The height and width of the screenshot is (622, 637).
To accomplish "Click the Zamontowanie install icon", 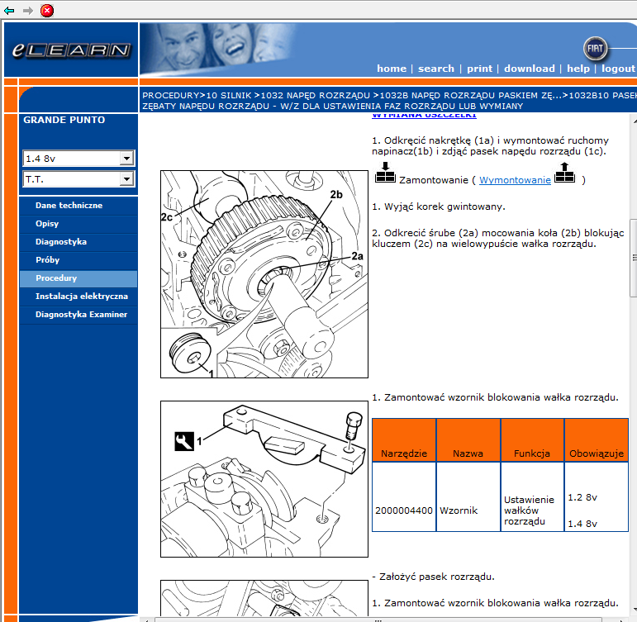I will tap(385, 173).
